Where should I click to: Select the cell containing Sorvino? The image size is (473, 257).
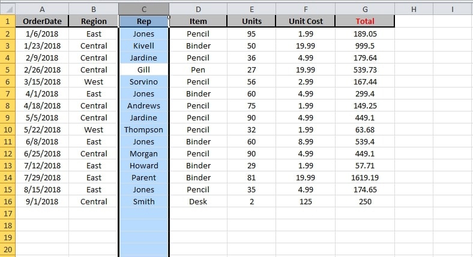tap(143, 81)
